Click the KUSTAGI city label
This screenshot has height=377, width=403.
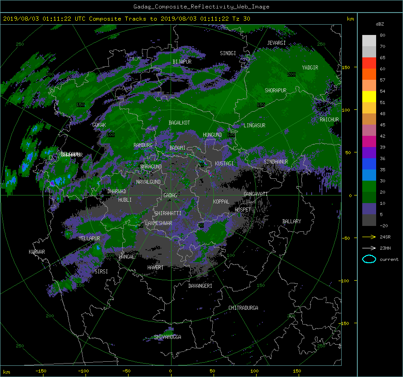[x=224, y=164]
